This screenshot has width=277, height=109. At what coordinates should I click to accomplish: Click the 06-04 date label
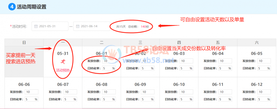(x=218, y=53)
